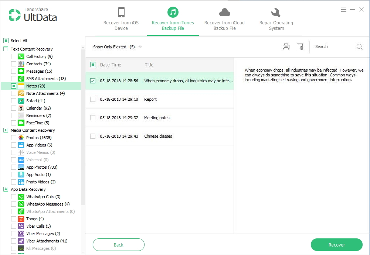Collapse the Media Content Recovery section
The image size is (370, 255).
click(6, 130)
